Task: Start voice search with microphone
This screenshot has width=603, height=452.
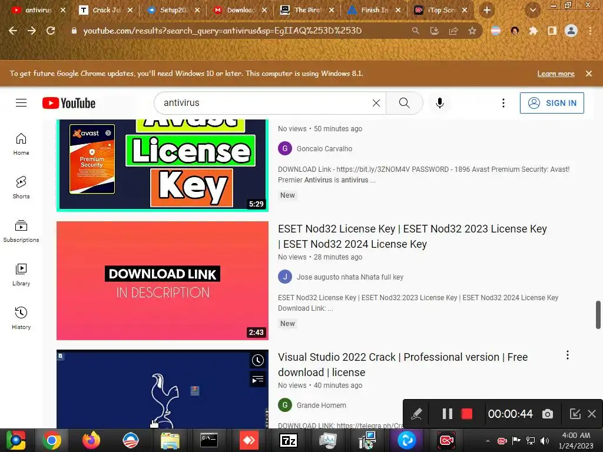Action: coord(439,102)
